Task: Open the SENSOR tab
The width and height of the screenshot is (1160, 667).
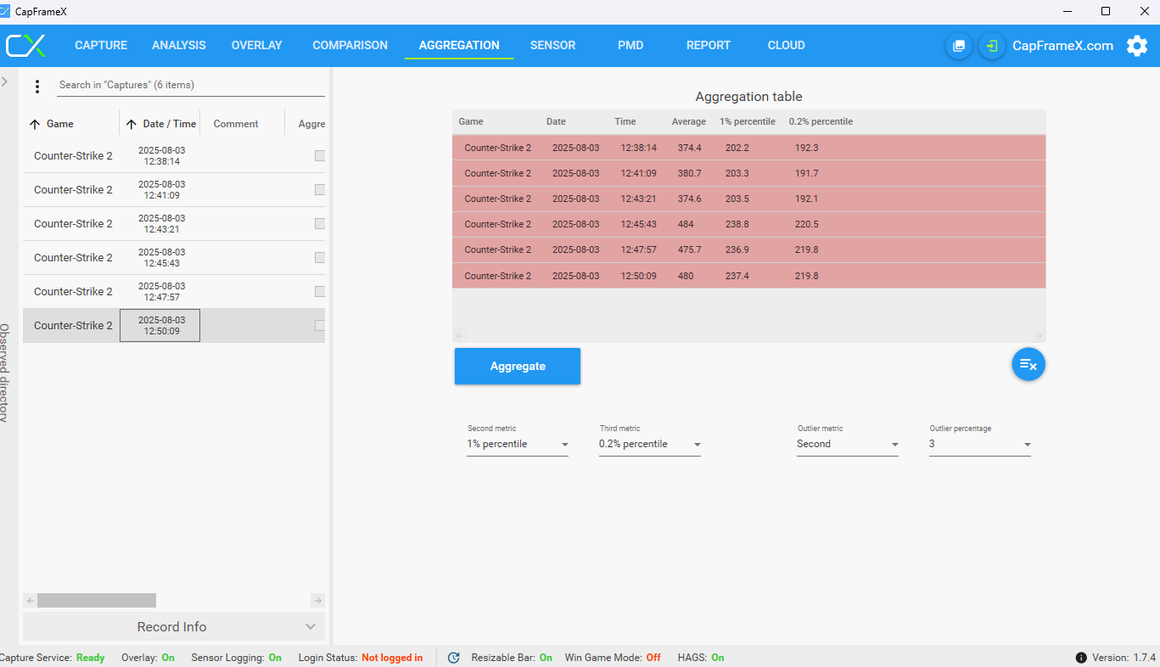Action: coord(552,45)
